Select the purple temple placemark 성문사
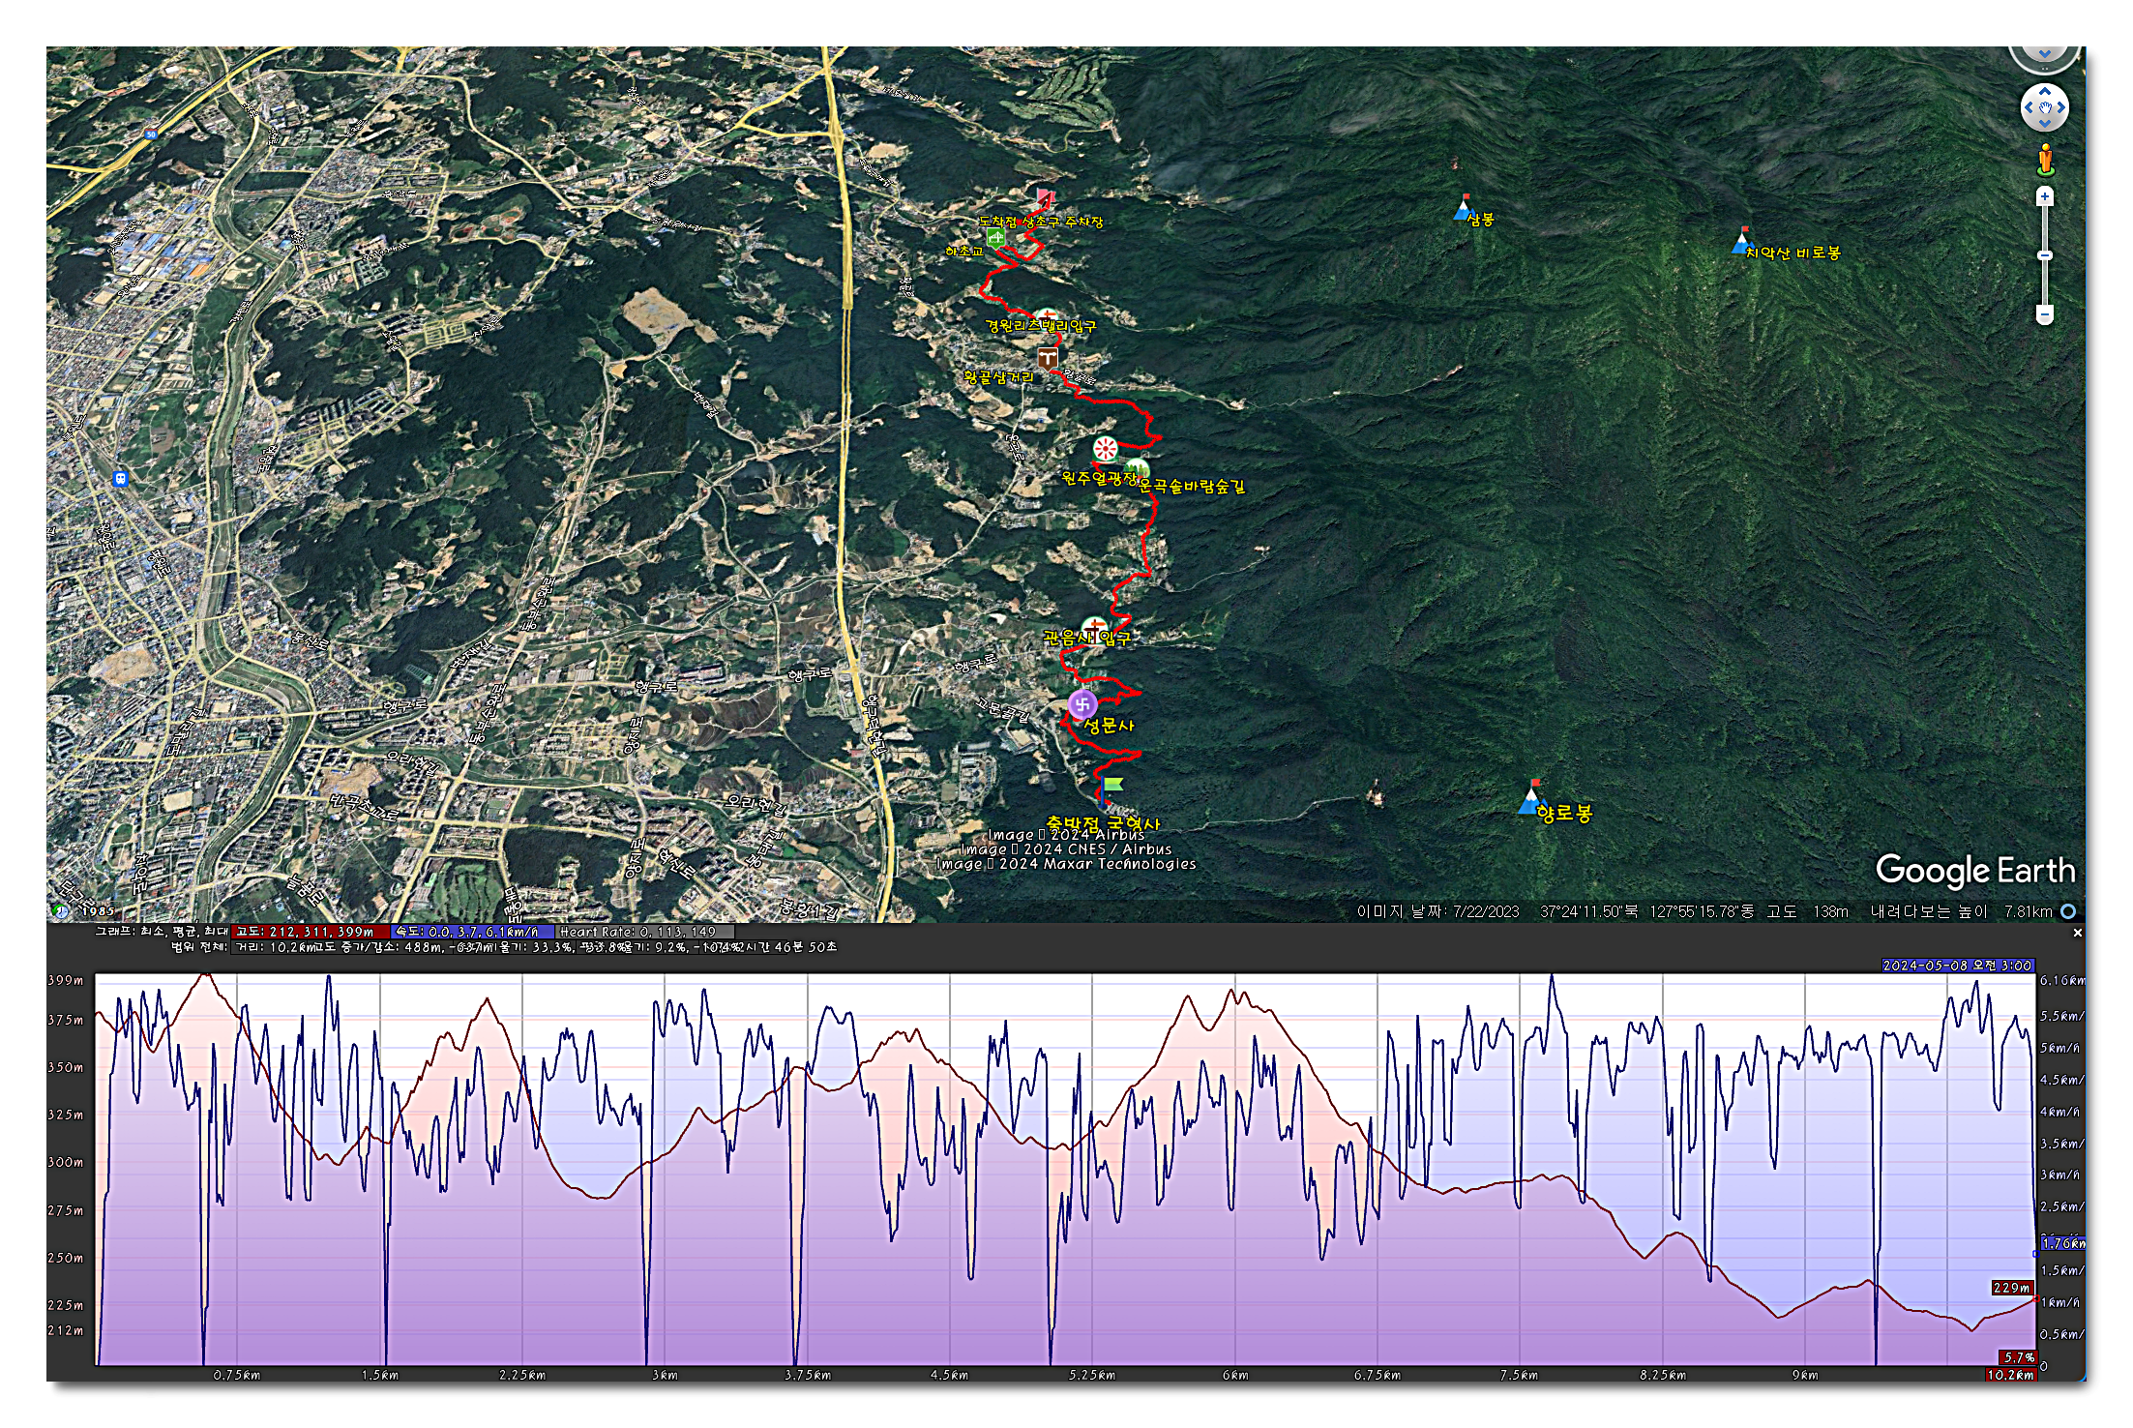The width and height of the screenshot is (2133, 1428). pos(1082,704)
